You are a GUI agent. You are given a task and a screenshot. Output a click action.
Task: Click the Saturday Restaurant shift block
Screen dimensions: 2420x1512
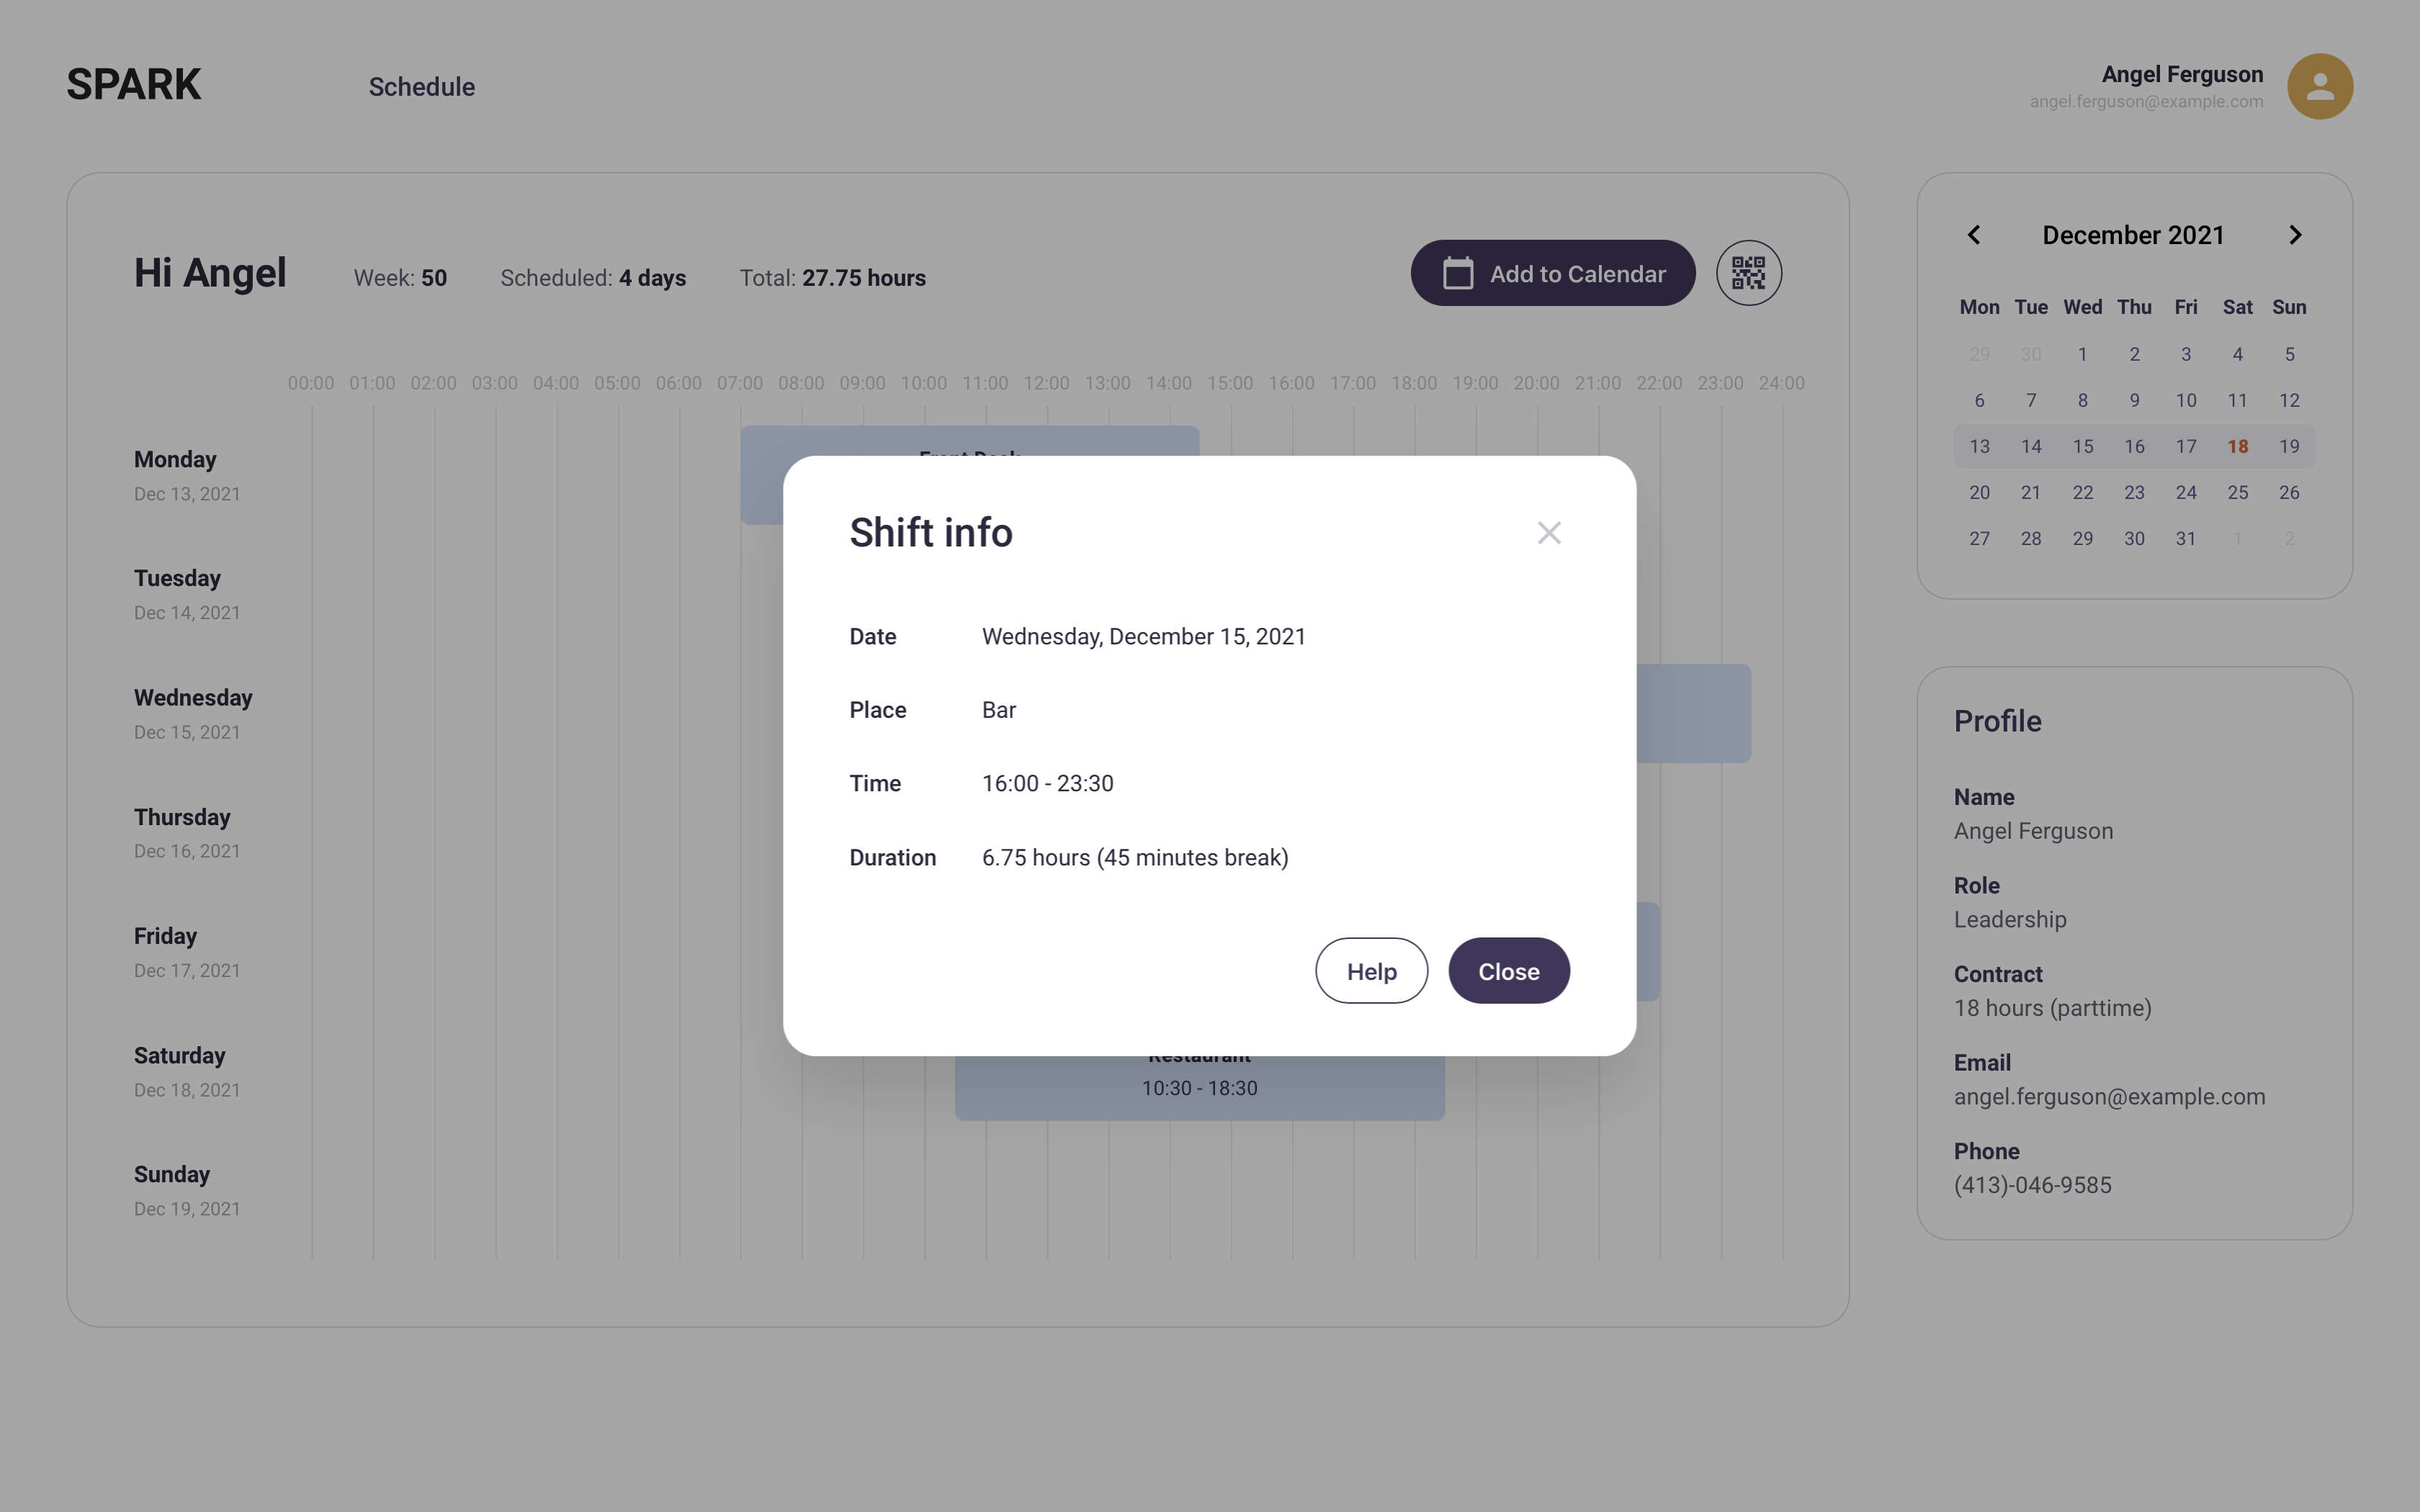(1199, 1089)
